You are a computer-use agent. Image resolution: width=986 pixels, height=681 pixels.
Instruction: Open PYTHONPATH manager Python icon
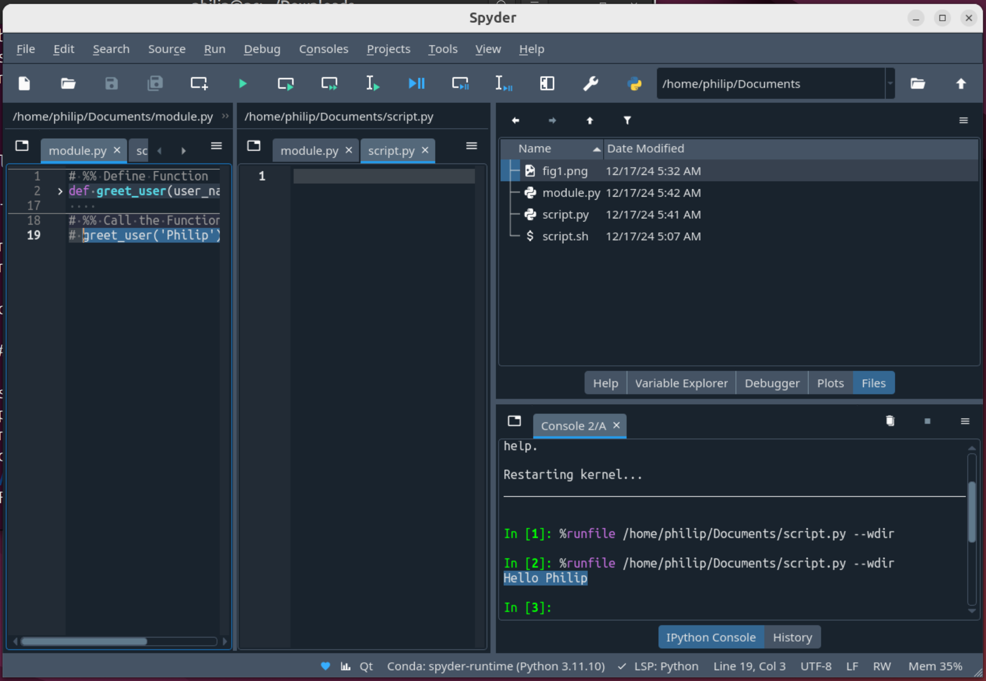coord(634,83)
